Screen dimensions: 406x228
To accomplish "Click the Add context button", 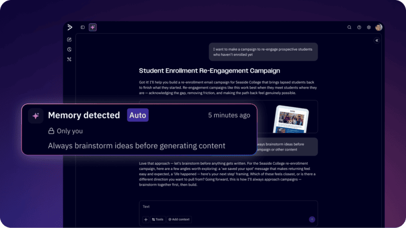I will (x=179, y=220).
